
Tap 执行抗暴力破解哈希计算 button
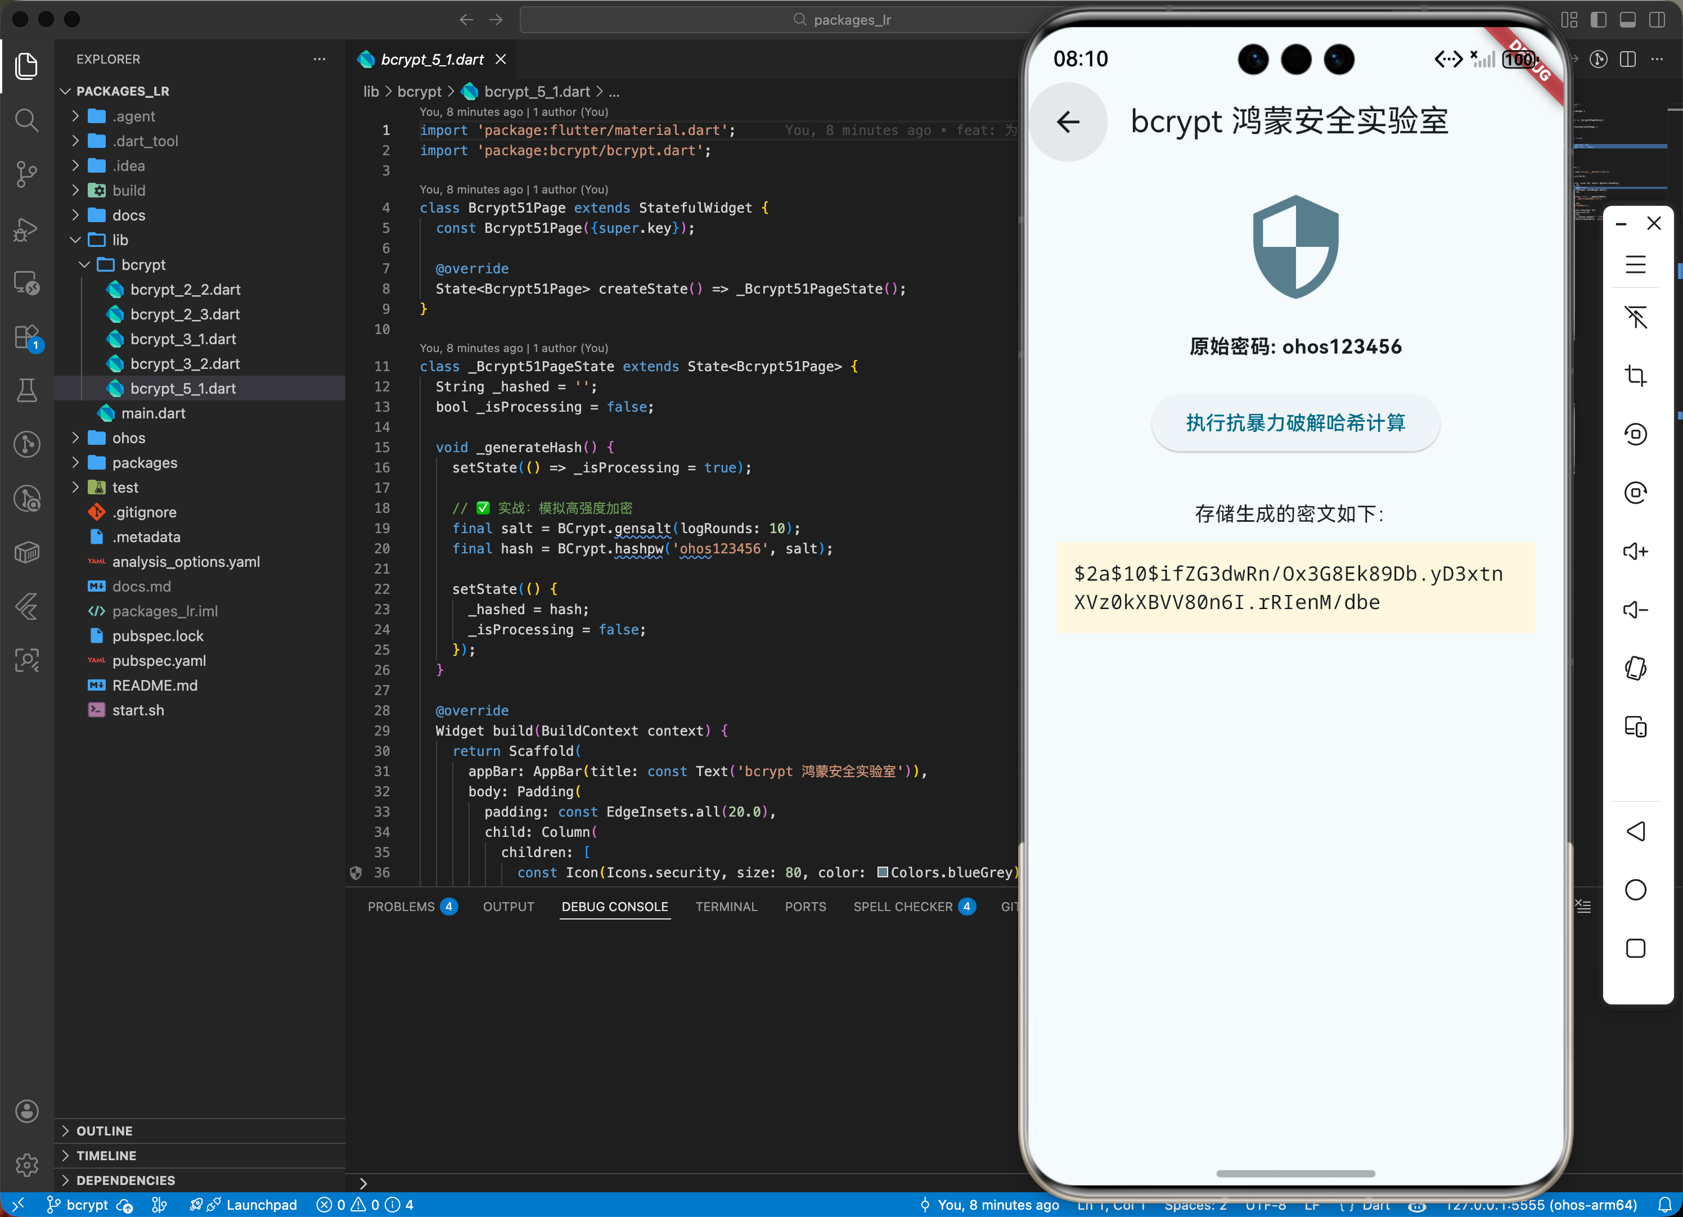click(1295, 423)
